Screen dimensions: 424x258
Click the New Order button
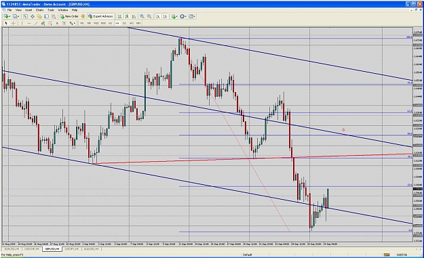69,16
